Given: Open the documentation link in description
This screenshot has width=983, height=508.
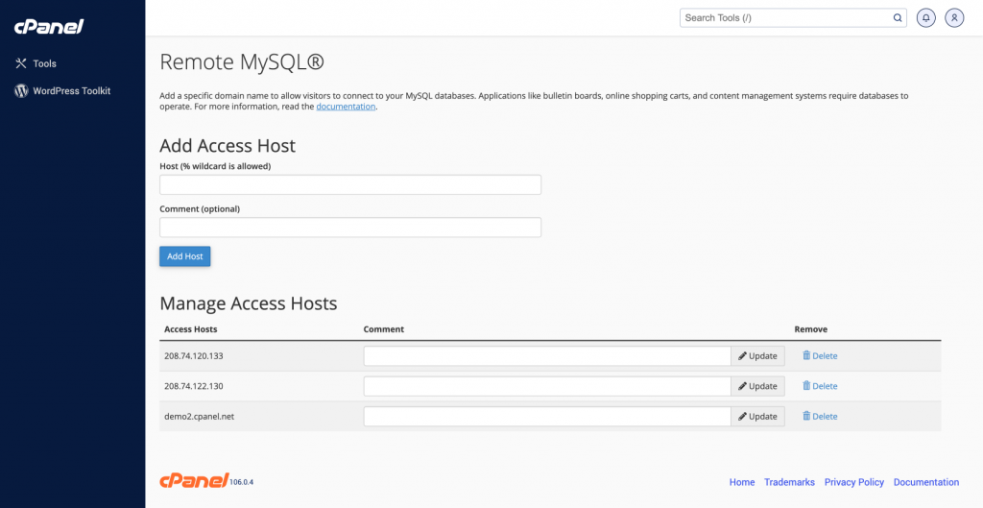Looking at the screenshot, I should click(x=346, y=107).
